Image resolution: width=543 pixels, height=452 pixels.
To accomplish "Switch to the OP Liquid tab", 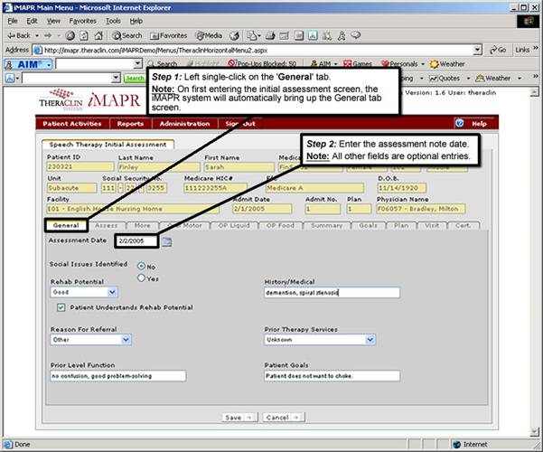I will 234,225.
